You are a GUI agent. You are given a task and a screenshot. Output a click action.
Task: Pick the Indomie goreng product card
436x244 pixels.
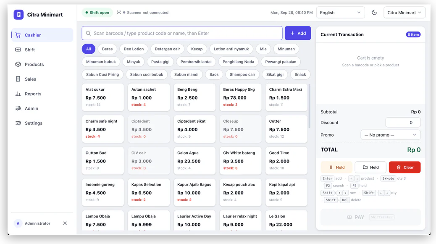tap(103, 192)
